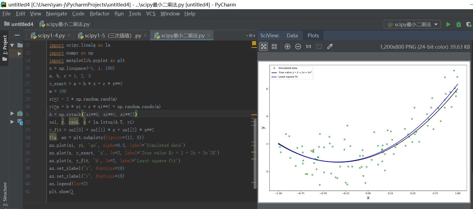Open the Tools menu

point(135,14)
